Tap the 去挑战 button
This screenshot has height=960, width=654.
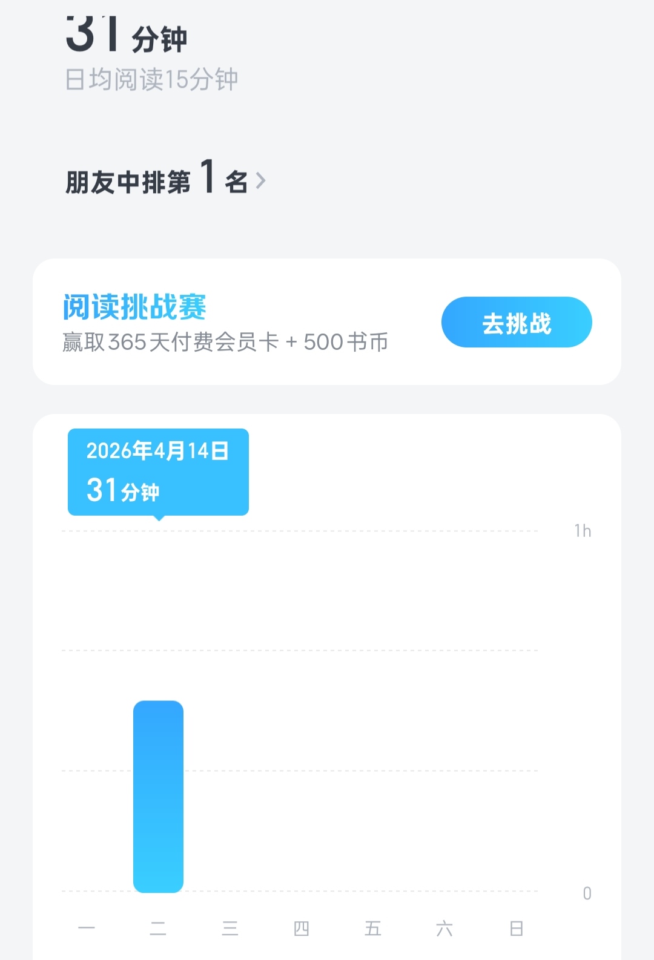(517, 322)
